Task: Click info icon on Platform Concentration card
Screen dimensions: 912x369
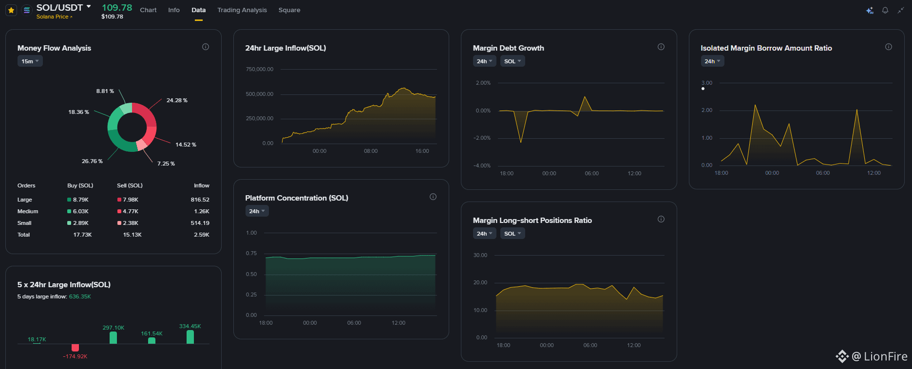Action: [433, 197]
